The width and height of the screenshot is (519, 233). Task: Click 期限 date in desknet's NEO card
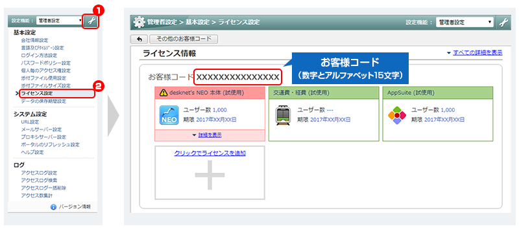pos(210,120)
